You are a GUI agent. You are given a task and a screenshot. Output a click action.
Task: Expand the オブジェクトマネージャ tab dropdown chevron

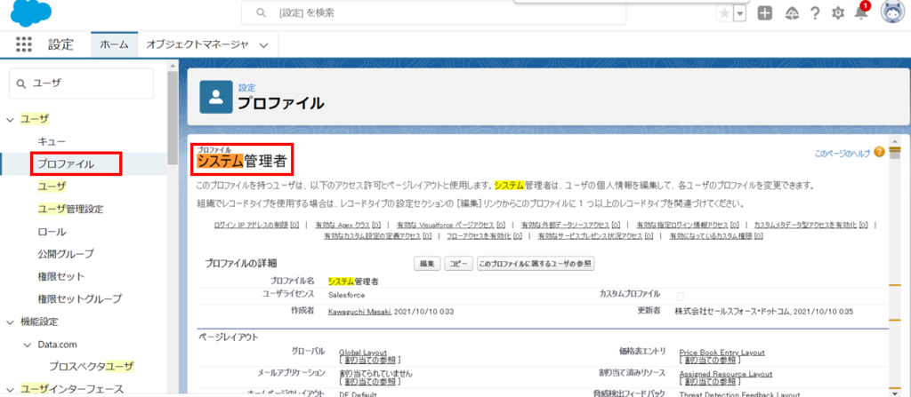coord(263,44)
